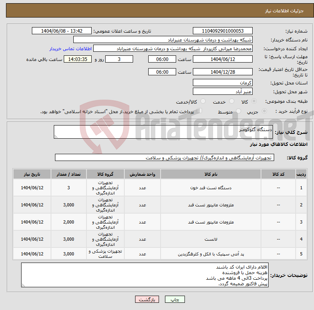
Task: Click the quantity 3 in row 1
Action: [x=69, y=188]
